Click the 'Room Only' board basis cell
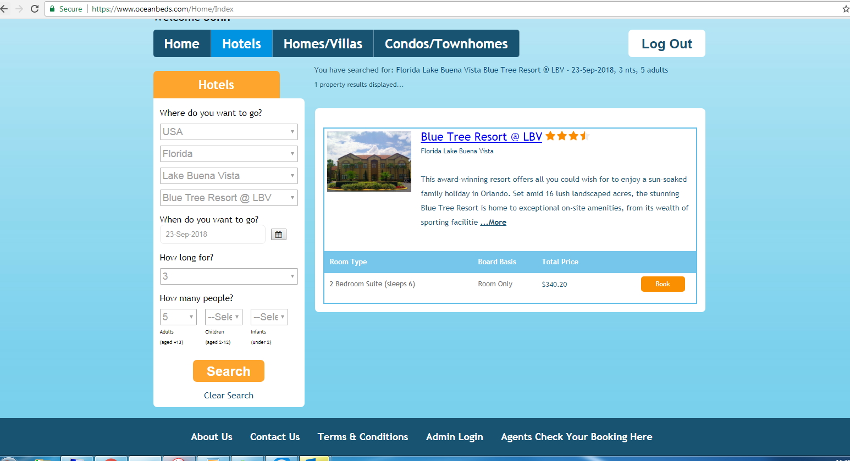Viewport: 850px width, 461px height. (x=495, y=284)
